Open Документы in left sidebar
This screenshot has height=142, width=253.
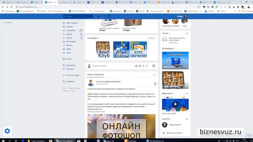coord(70,65)
